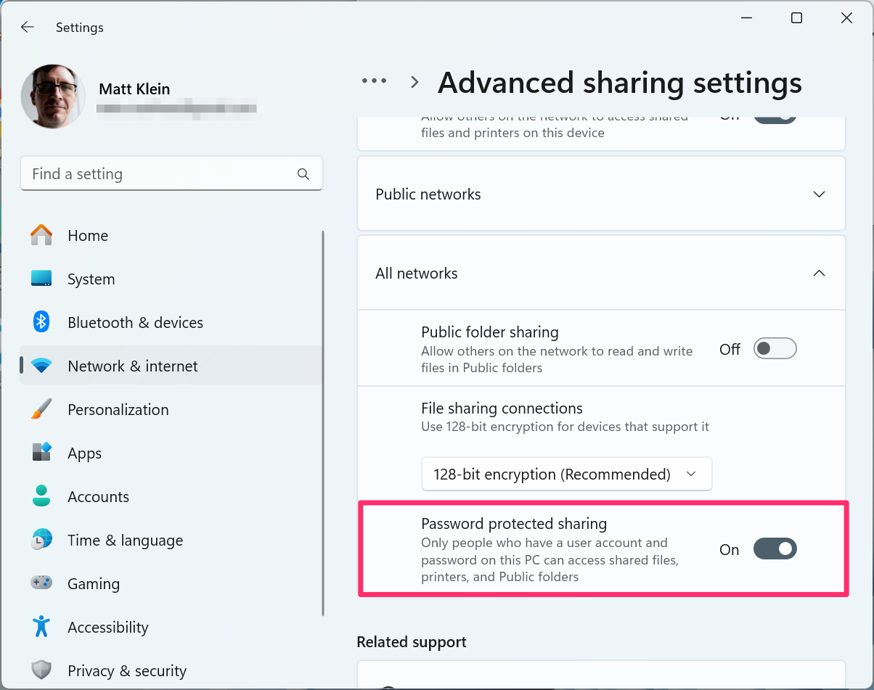The image size is (874, 690).
Task: Click the Time & language globe icon
Action: coord(41,540)
